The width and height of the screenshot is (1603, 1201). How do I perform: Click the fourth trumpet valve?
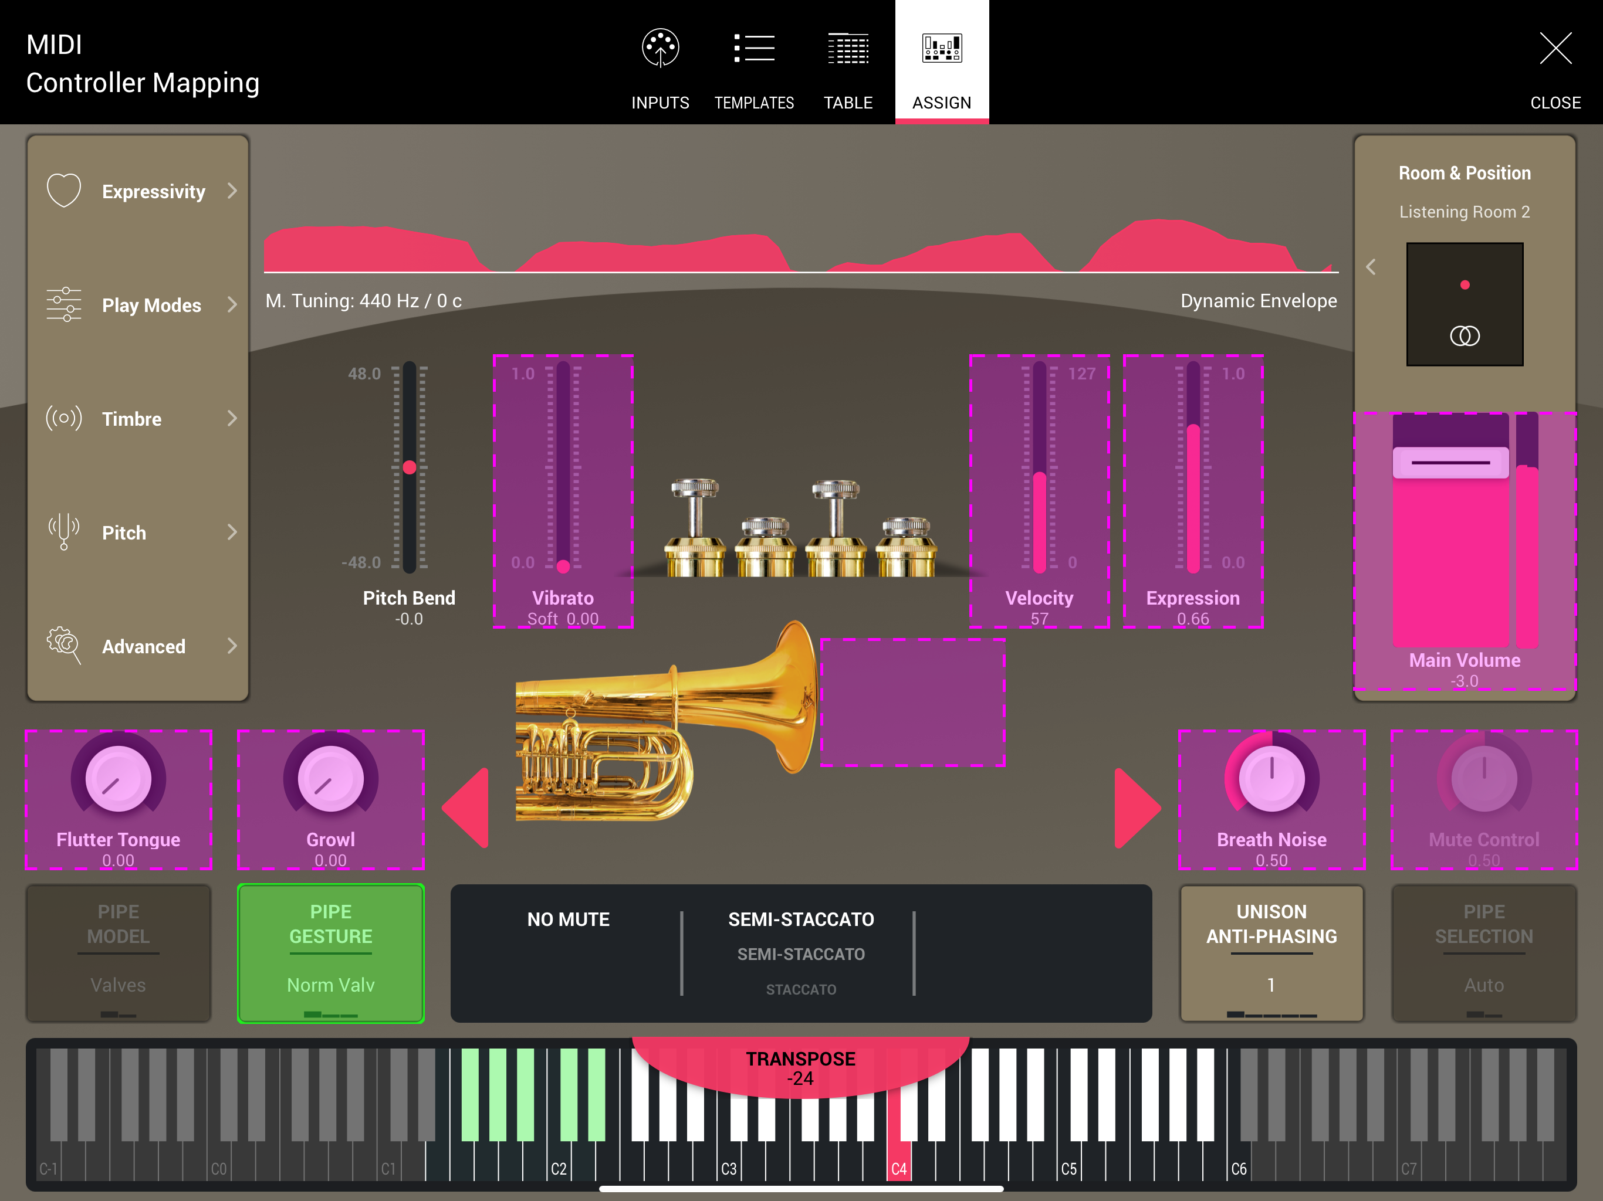[x=906, y=546]
